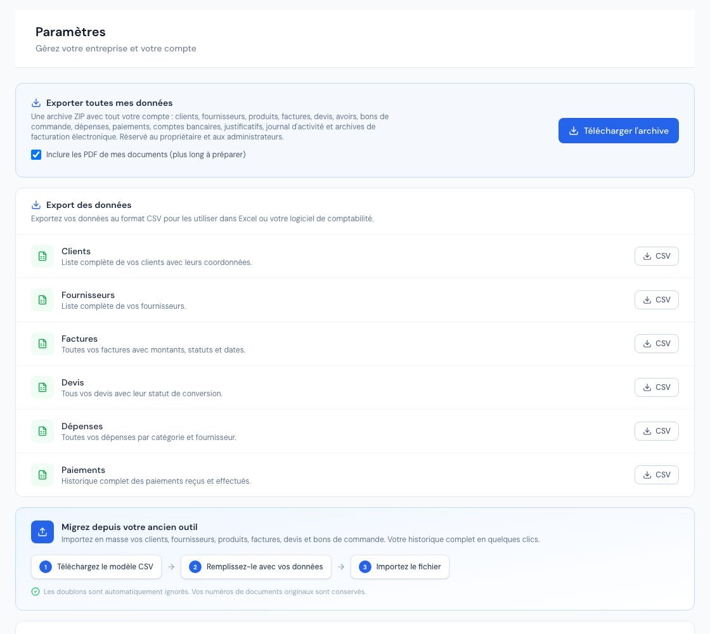The image size is (710, 634).
Task: Export Devis as CSV
Action: point(656,387)
